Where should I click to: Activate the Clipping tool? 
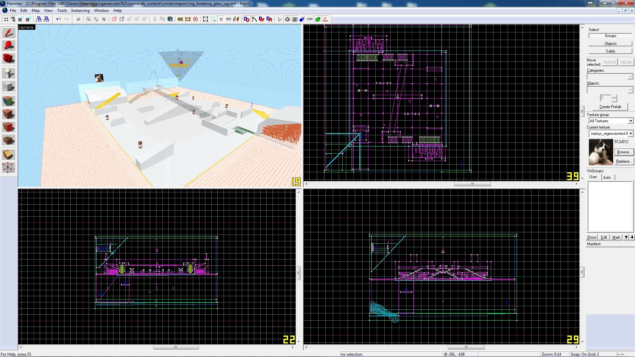pos(9,154)
